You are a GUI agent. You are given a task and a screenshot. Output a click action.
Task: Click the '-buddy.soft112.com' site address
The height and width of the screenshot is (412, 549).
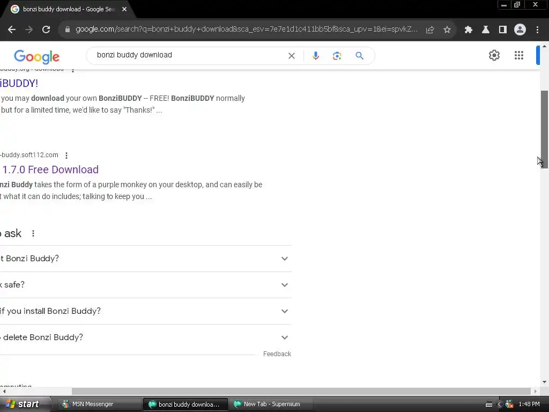pos(29,155)
